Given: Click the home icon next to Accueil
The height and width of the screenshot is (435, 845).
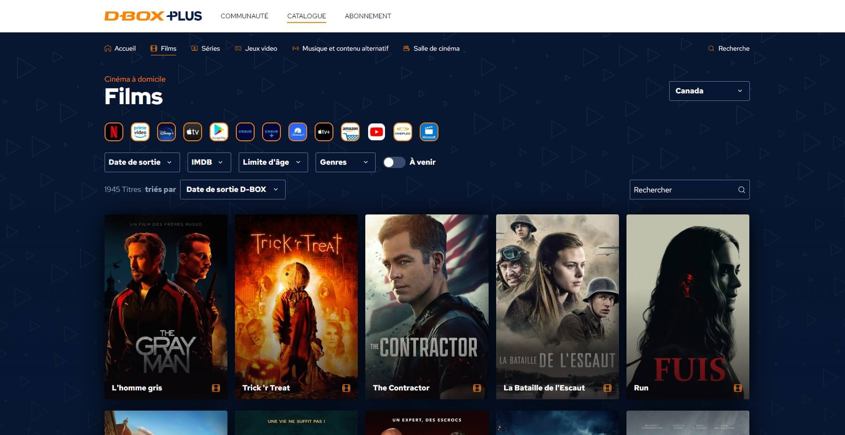Looking at the screenshot, I should pyautogui.click(x=108, y=48).
